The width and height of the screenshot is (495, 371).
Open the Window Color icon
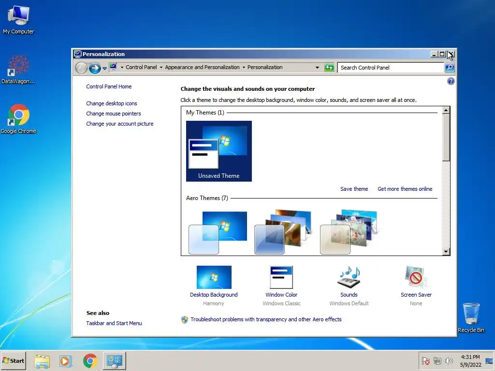tap(281, 277)
